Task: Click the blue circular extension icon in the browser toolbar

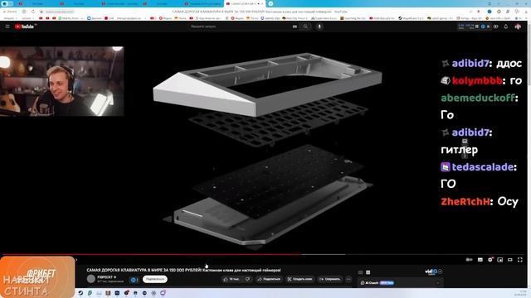Action: [x=490, y=12]
